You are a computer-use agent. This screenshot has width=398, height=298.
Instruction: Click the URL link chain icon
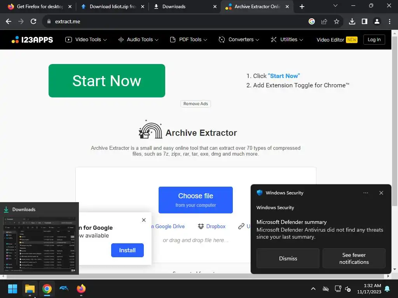241,226
